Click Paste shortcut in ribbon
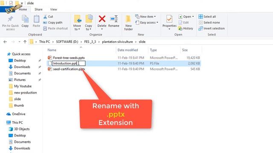The width and height of the screenshot is (273, 153). pos(55,28)
